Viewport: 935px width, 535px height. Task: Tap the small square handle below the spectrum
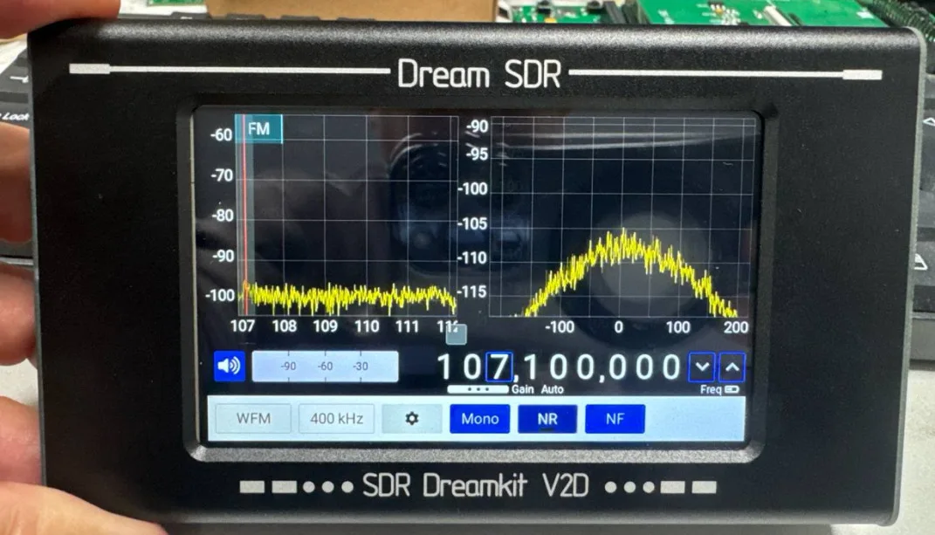point(457,334)
